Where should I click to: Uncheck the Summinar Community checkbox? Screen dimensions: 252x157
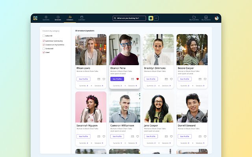click(44, 41)
